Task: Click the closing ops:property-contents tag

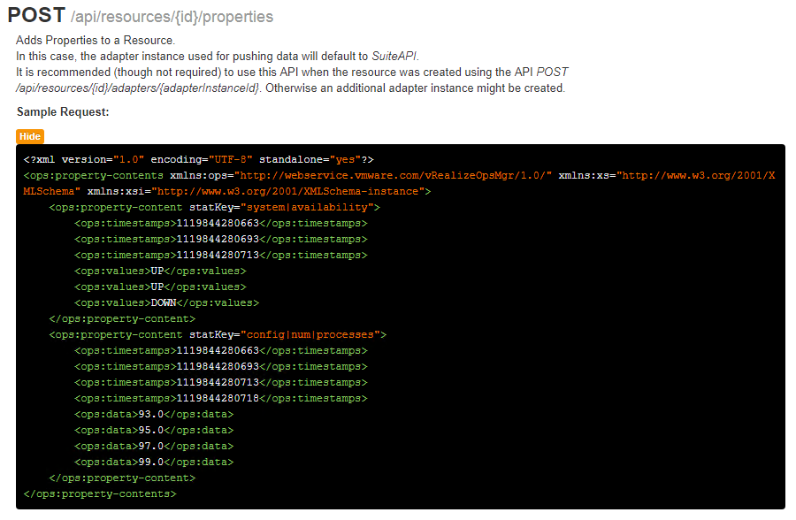Action: tap(100, 493)
